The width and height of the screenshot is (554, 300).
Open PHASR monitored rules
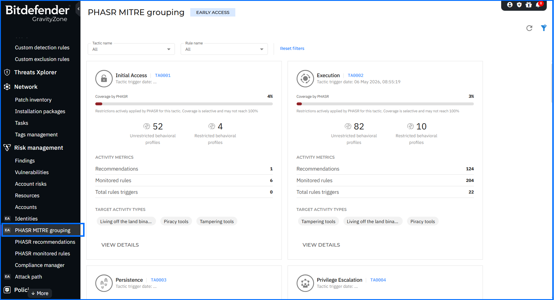point(42,254)
